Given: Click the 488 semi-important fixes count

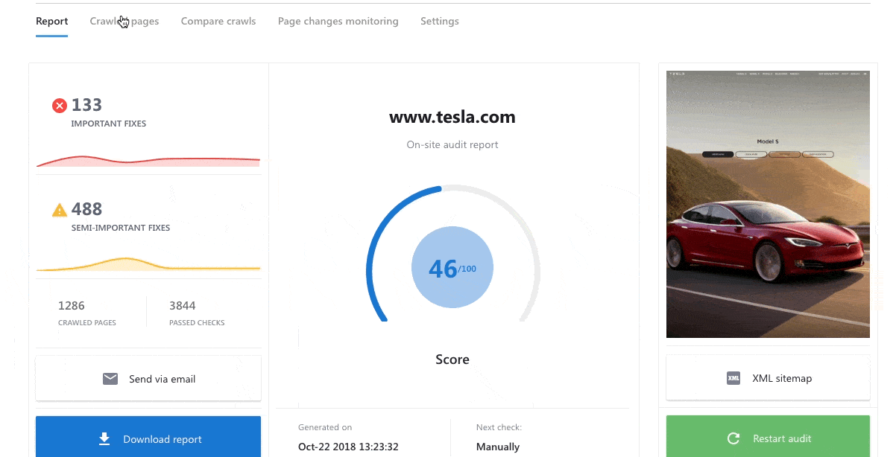Looking at the screenshot, I should point(86,209).
